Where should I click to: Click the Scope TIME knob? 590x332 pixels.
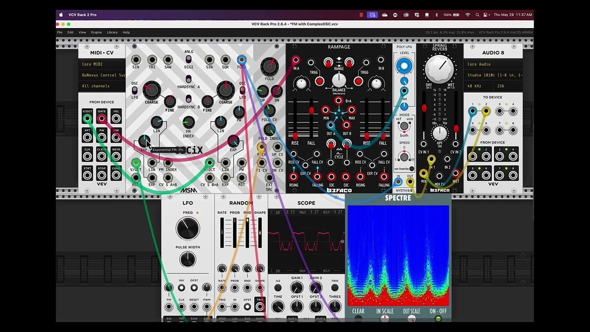pyautogui.click(x=278, y=307)
